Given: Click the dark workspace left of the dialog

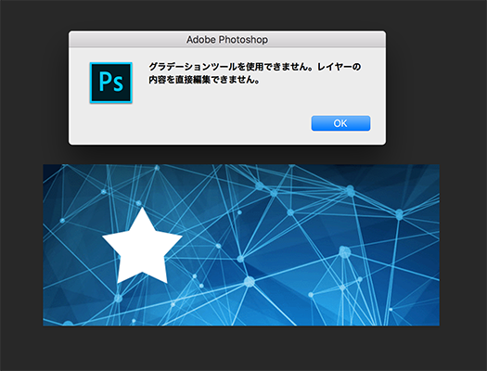Looking at the screenshot, I should (x=34, y=87).
